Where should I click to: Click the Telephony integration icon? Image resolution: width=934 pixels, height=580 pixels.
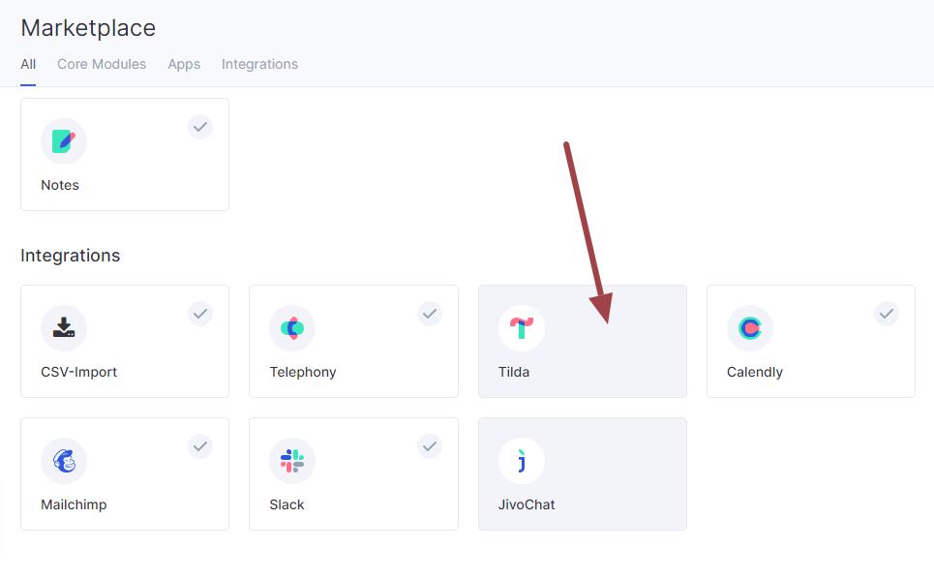292,328
